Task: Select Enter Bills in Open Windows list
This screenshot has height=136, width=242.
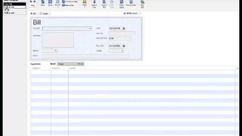Action: 15,4
